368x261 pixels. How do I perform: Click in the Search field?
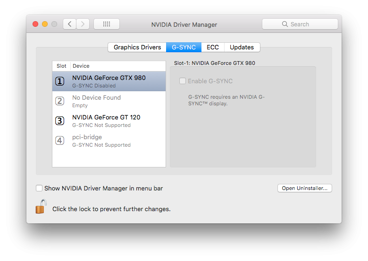(300, 24)
